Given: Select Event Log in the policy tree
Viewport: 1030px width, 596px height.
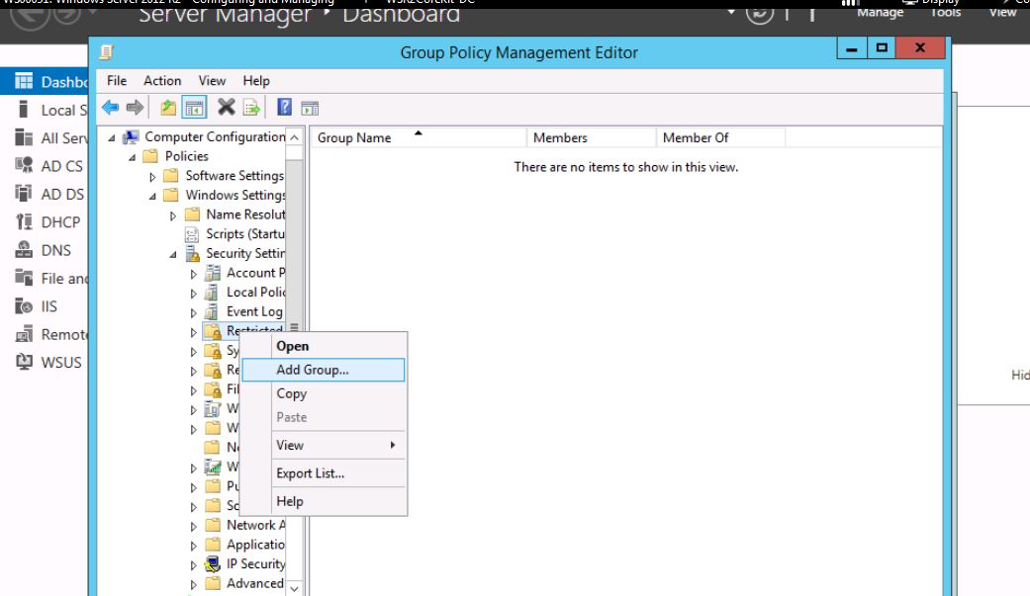Looking at the screenshot, I should click(x=254, y=311).
